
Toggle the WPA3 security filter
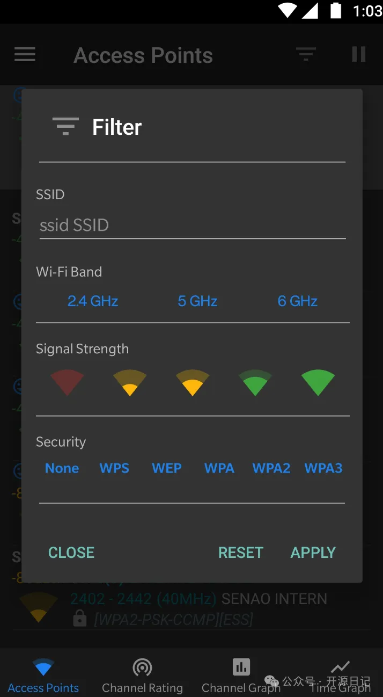323,468
